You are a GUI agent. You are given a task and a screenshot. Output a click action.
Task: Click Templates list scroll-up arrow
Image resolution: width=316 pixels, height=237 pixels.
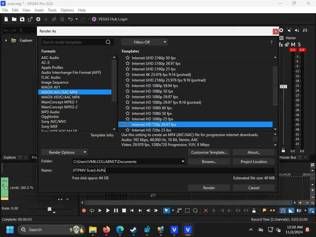coord(275,57)
